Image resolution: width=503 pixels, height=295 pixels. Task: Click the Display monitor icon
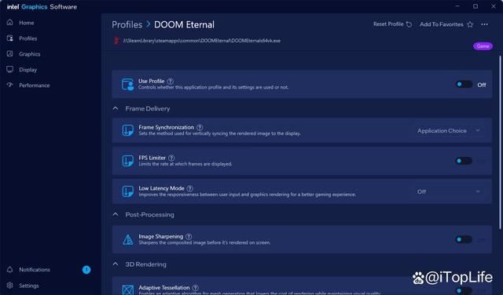[x=10, y=70]
